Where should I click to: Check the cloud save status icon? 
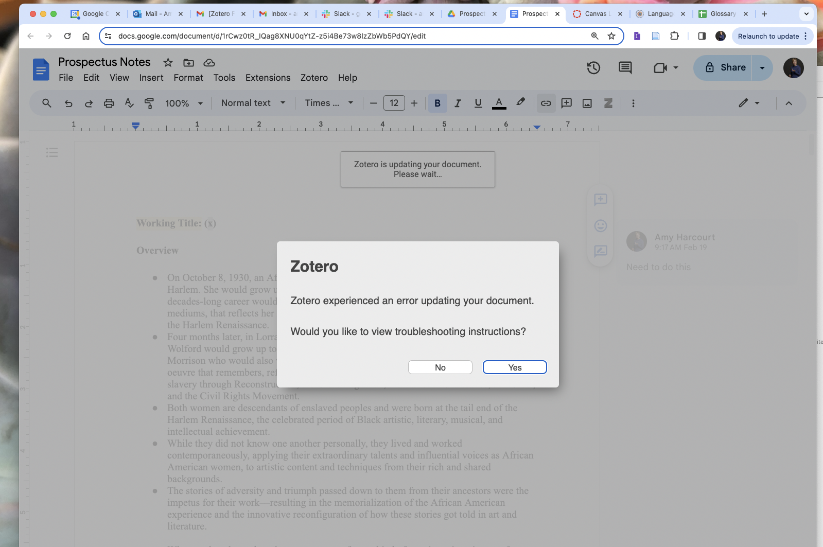209,62
